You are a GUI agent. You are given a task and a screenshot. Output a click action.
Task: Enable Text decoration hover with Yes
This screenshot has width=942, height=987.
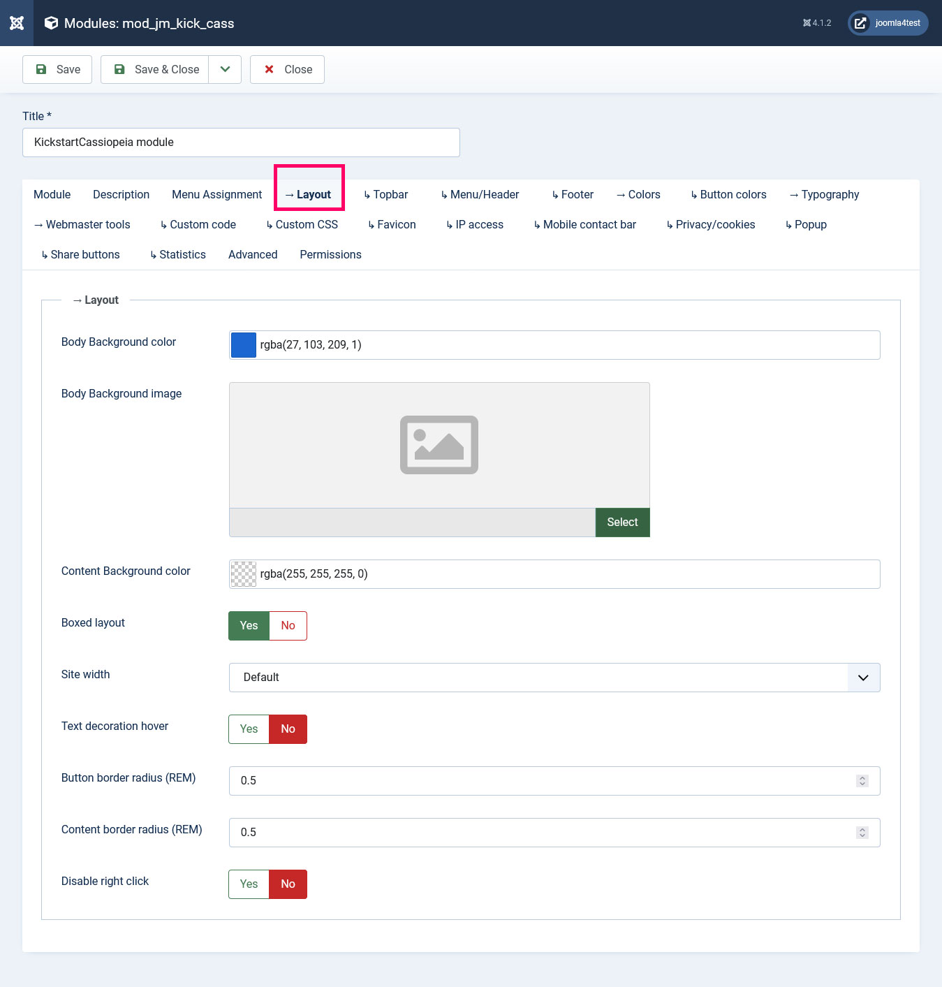(249, 729)
